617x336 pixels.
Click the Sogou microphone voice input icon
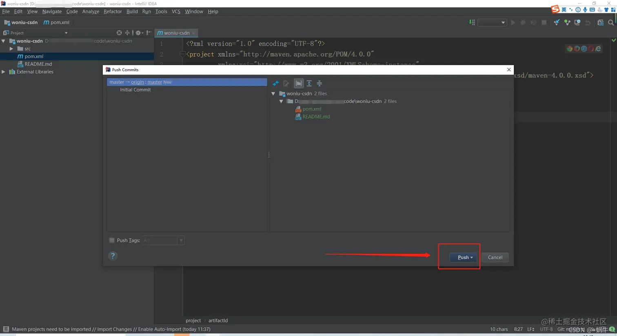(585, 9)
